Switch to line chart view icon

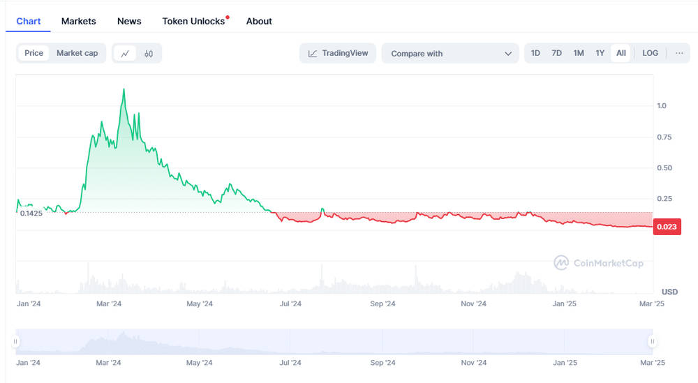125,54
